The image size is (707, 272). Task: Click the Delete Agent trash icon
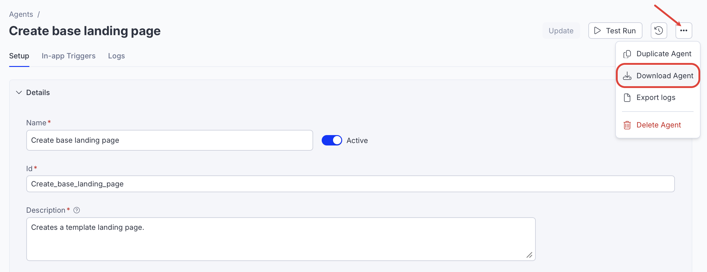click(627, 125)
